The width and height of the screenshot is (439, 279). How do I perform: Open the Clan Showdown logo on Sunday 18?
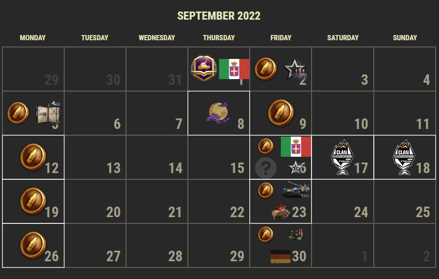(404, 157)
